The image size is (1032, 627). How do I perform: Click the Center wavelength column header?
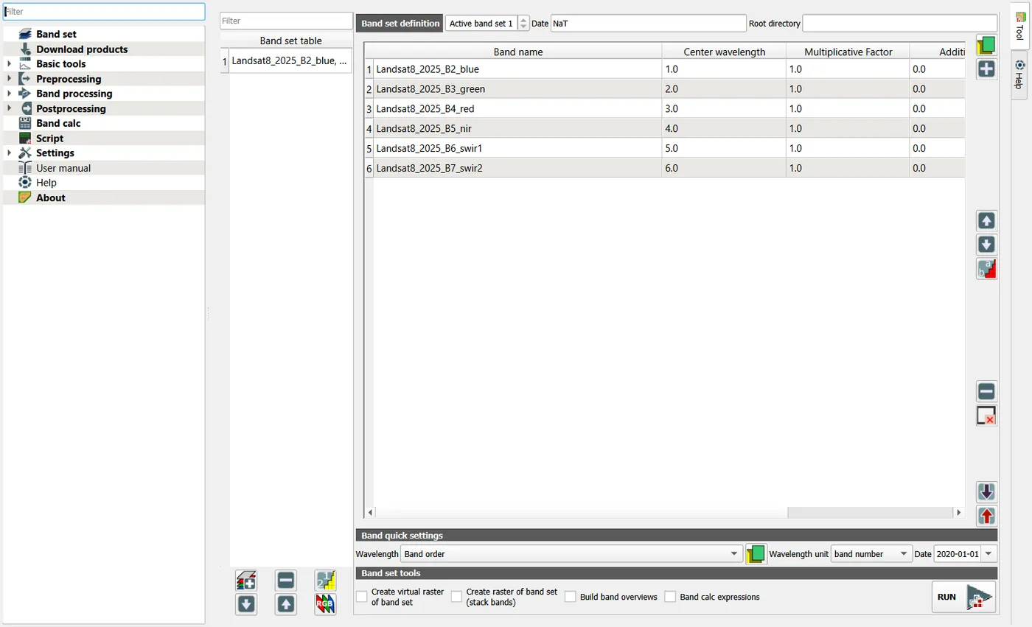tap(724, 52)
